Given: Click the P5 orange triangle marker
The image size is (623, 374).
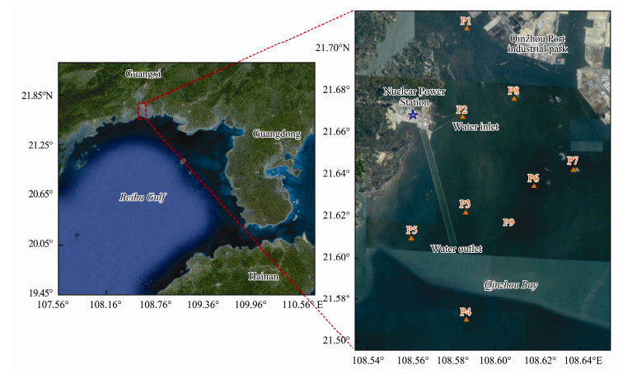Looking at the screenshot, I should point(411,237).
